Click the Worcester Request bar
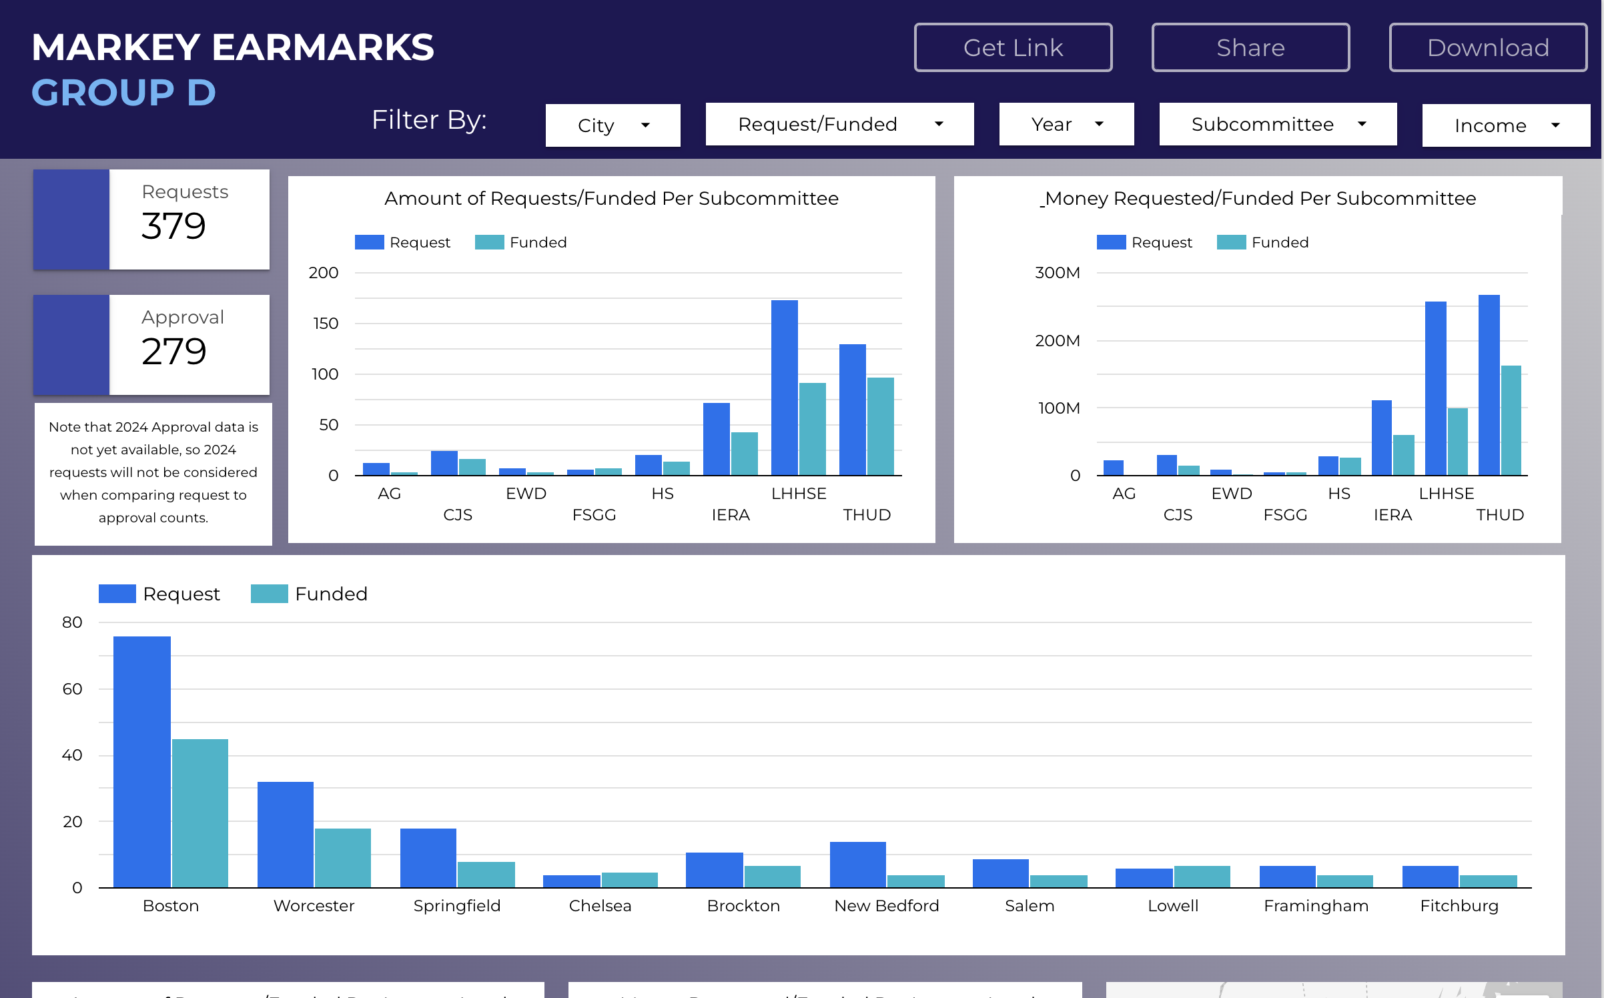The height and width of the screenshot is (998, 1604). 286,835
